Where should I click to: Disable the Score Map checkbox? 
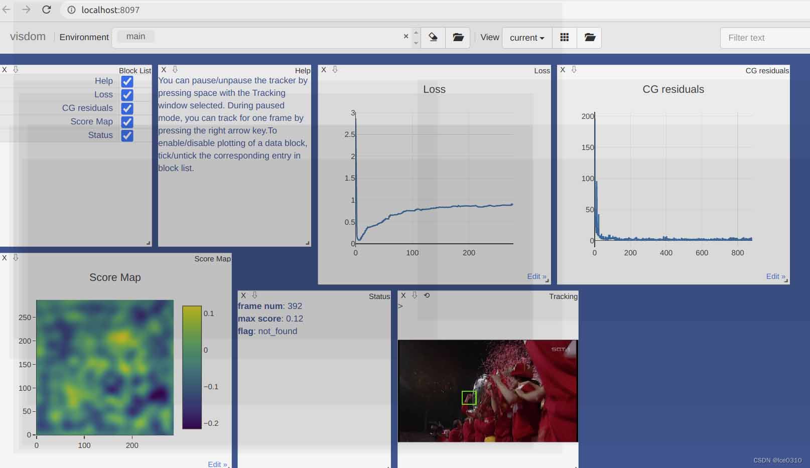click(127, 122)
